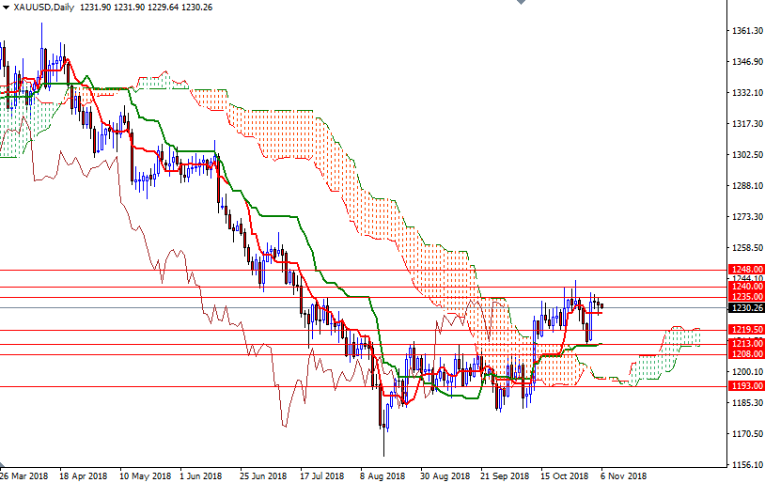The height and width of the screenshot is (483, 765).
Task: Select the 1193.00 price level label
Action: 745,386
